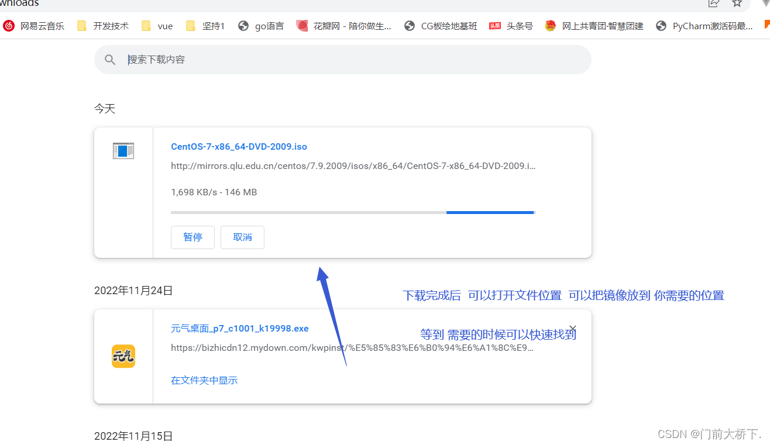This screenshot has height=445, width=770.
Task: Open the 花瓣网 bookmark
Action: (x=344, y=26)
